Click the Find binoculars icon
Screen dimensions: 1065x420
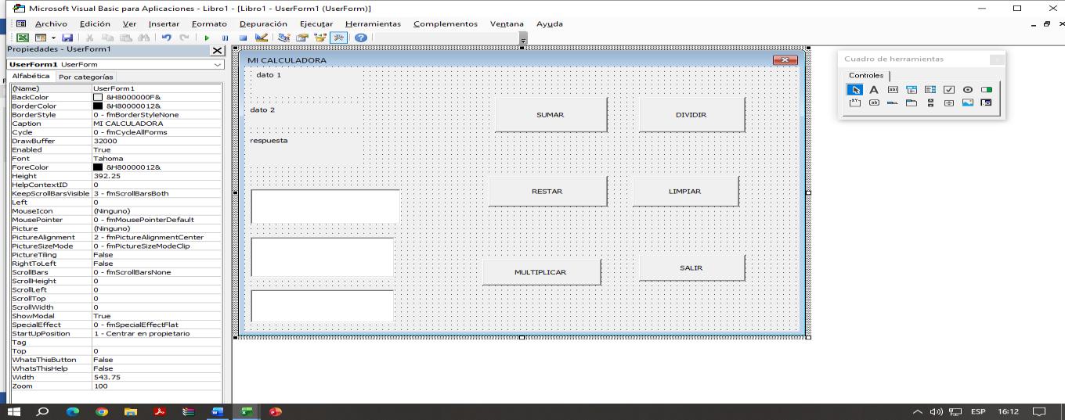point(143,38)
